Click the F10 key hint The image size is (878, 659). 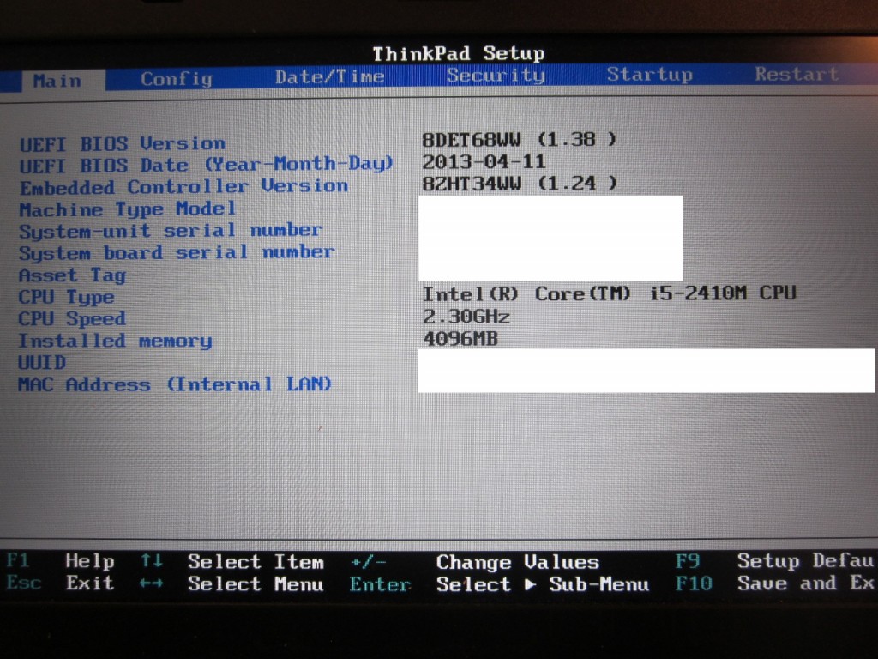[x=694, y=583]
